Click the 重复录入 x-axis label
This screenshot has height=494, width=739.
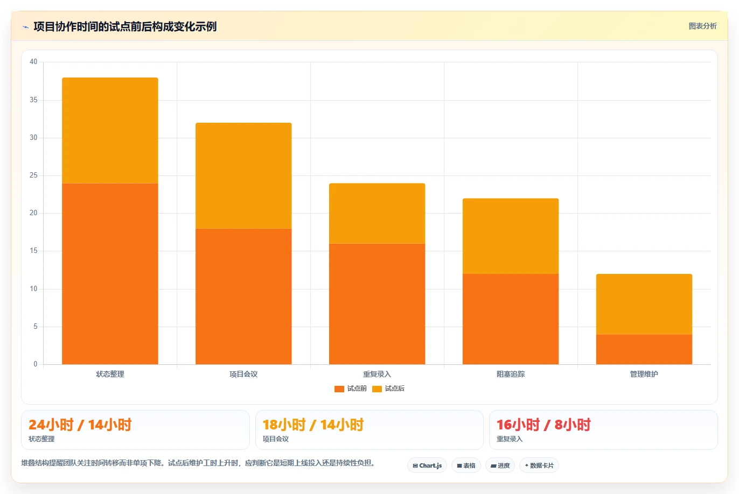click(377, 374)
